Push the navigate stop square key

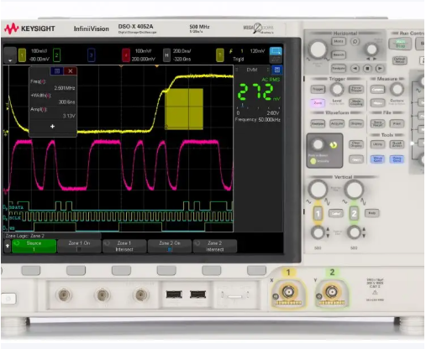pos(367,68)
